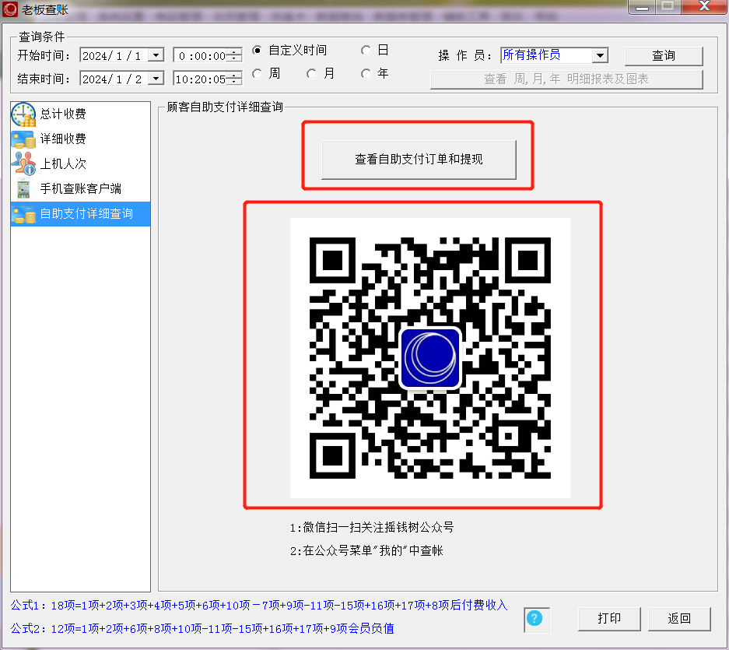Viewport: 729px width, 650px height.
Task: Click the WeChat QR code image
Action: coord(430,358)
